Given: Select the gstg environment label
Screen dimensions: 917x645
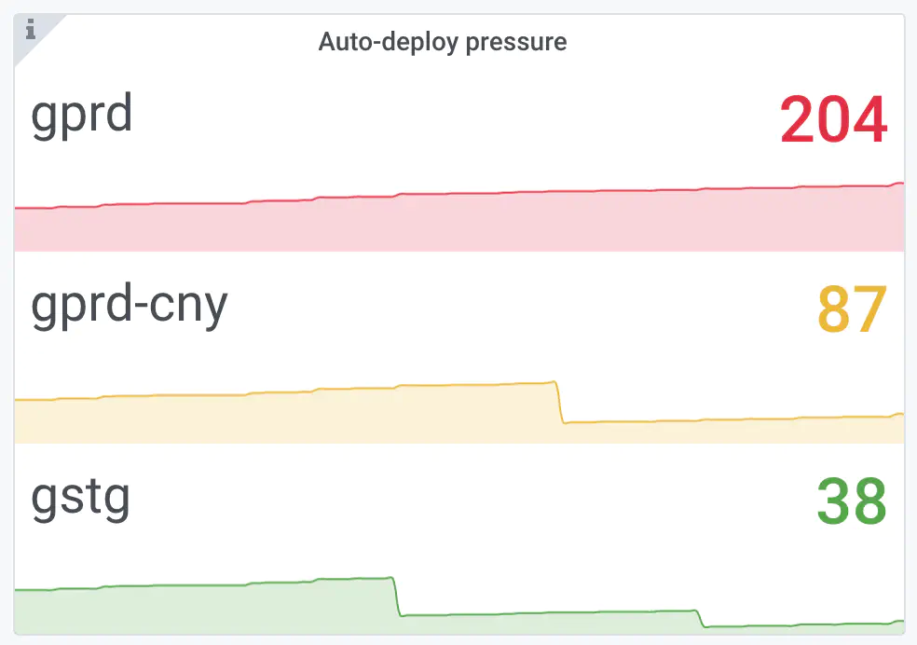Looking at the screenshot, I should tap(80, 497).
